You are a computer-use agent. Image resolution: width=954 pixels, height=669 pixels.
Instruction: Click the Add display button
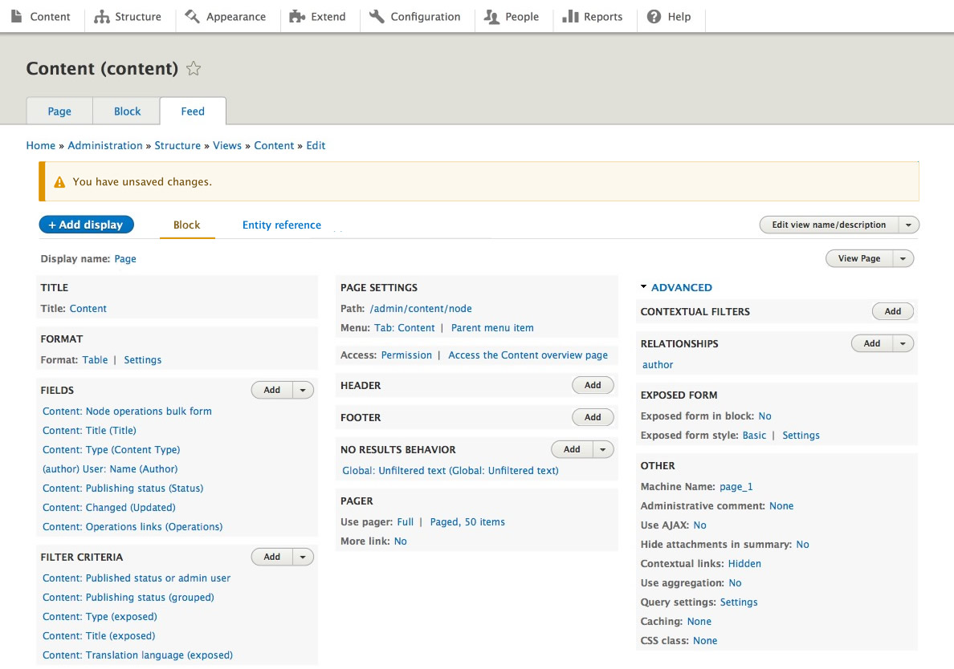(86, 225)
